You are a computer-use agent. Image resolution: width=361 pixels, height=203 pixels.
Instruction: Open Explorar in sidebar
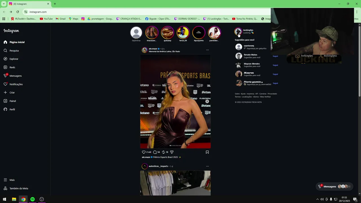(x=11, y=59)
